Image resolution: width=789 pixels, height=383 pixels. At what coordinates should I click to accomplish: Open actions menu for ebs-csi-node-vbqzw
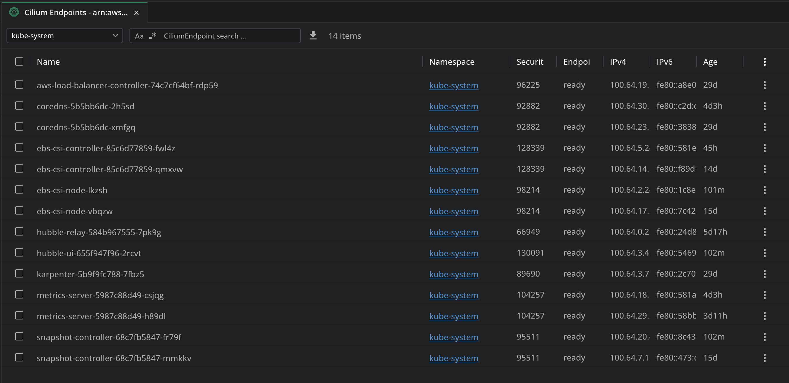pyautogui.click(x=765, y=211)
